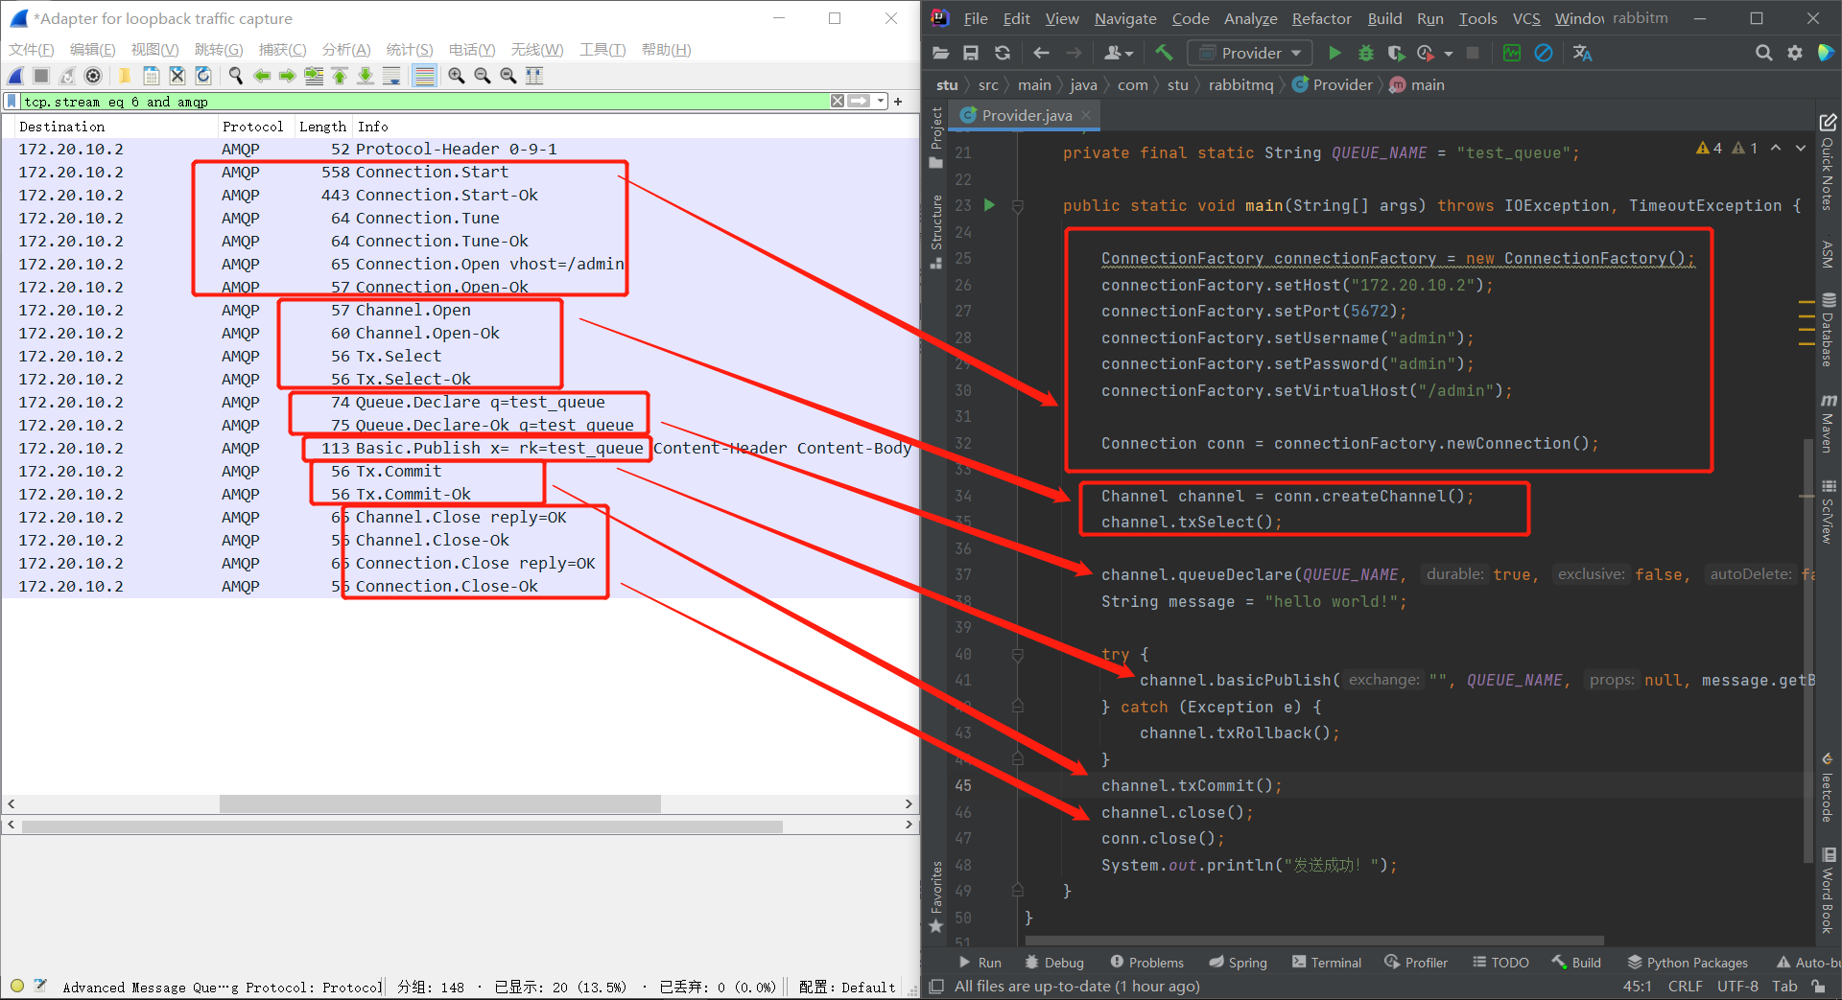This screenshot has width=1842, height=1000.
Task: Synchronize files with the reload icon
Action: click(x=1003, y=53)
